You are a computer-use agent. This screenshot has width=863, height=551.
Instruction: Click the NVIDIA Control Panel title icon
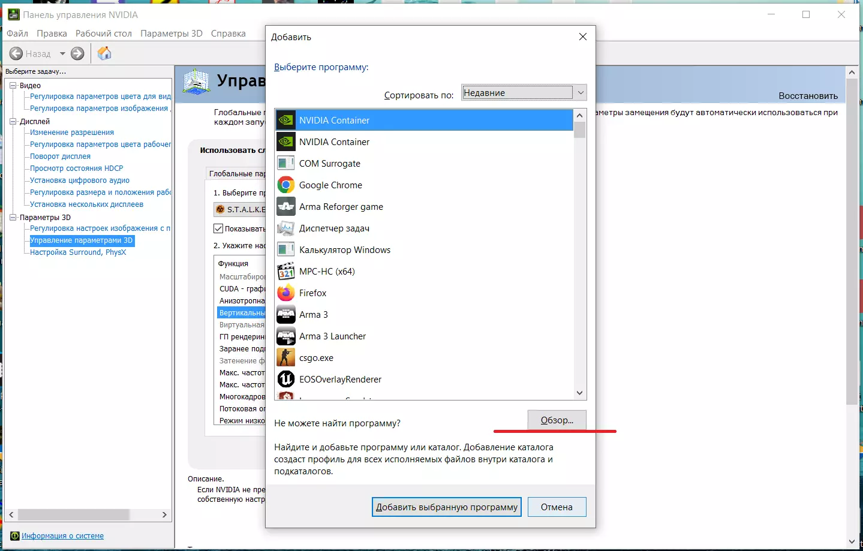pos(13,14)
